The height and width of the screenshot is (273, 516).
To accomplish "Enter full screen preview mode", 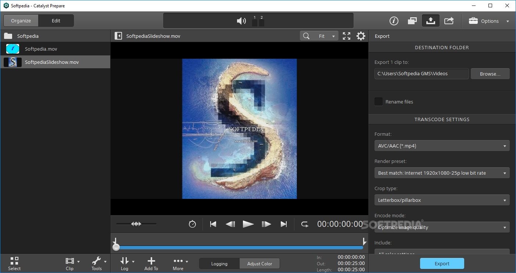I will click(x=347, y=36).
